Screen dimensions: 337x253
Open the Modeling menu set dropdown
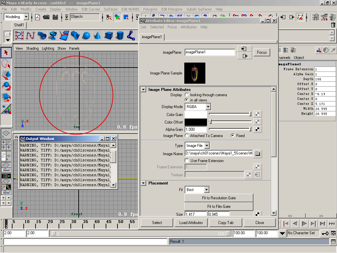pyautogui.click(x=26, y=17)
